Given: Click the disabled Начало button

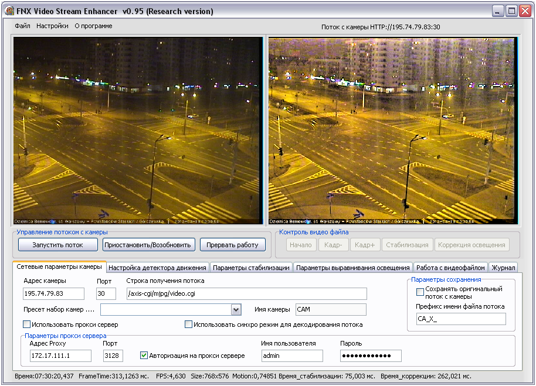Looking at the screenshot, I should [x=301, y=245].
